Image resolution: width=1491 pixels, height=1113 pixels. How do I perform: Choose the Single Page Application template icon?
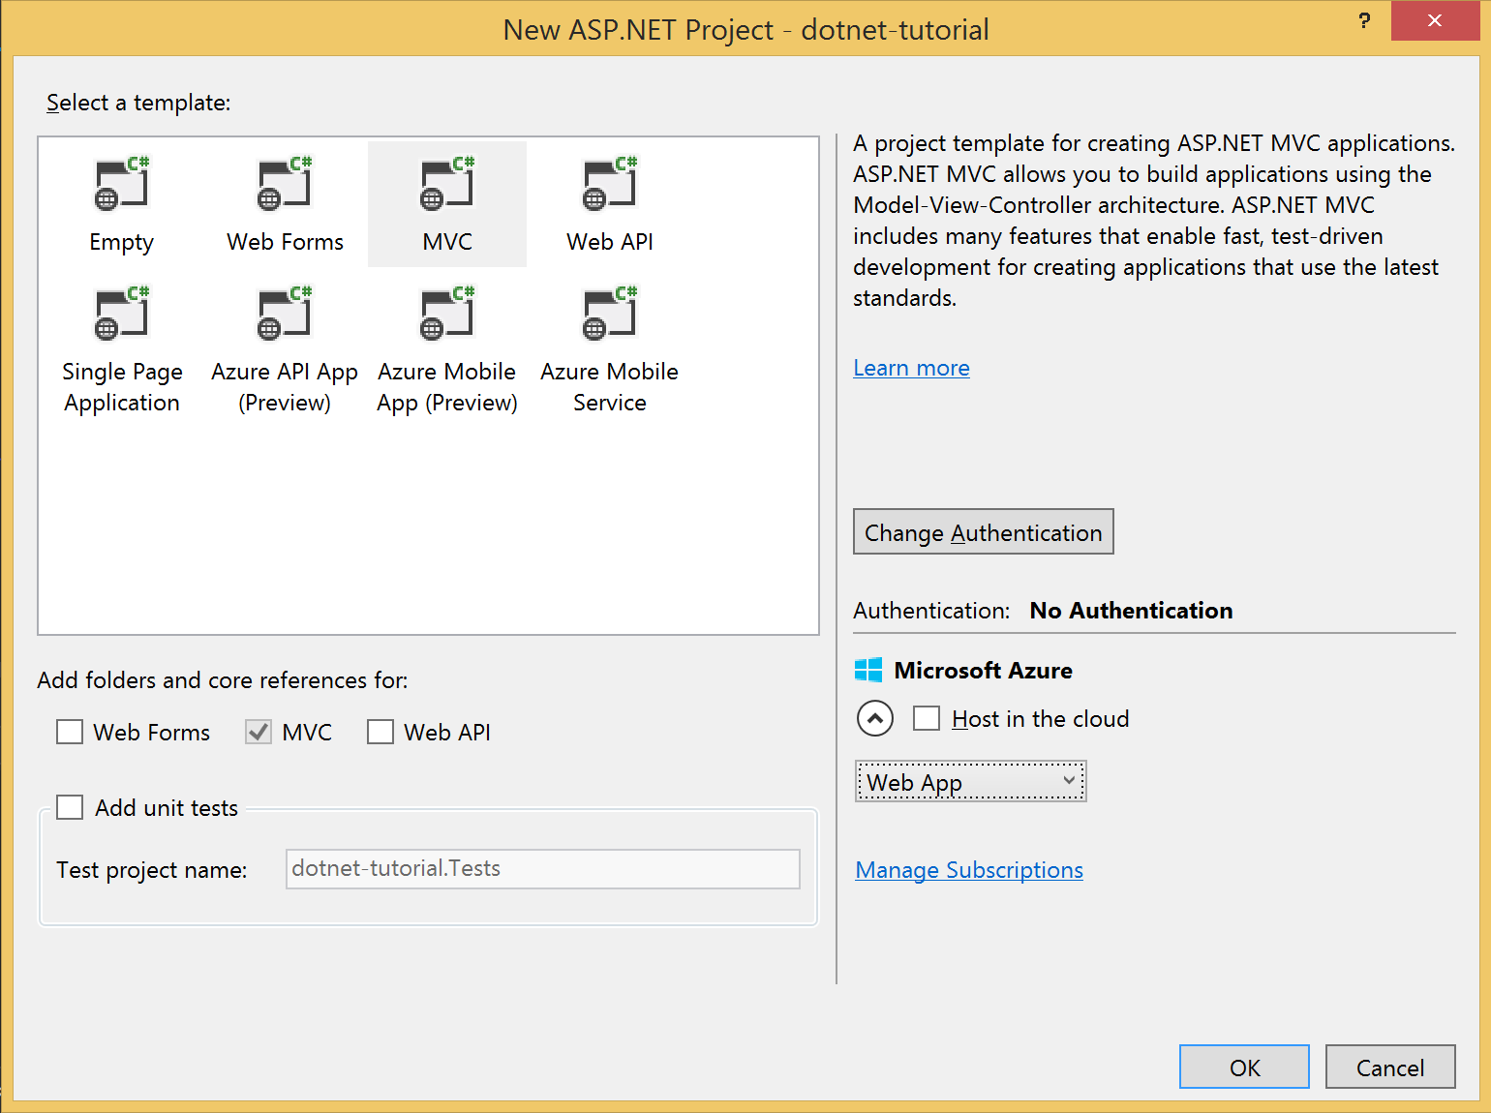tap(122, 313)
